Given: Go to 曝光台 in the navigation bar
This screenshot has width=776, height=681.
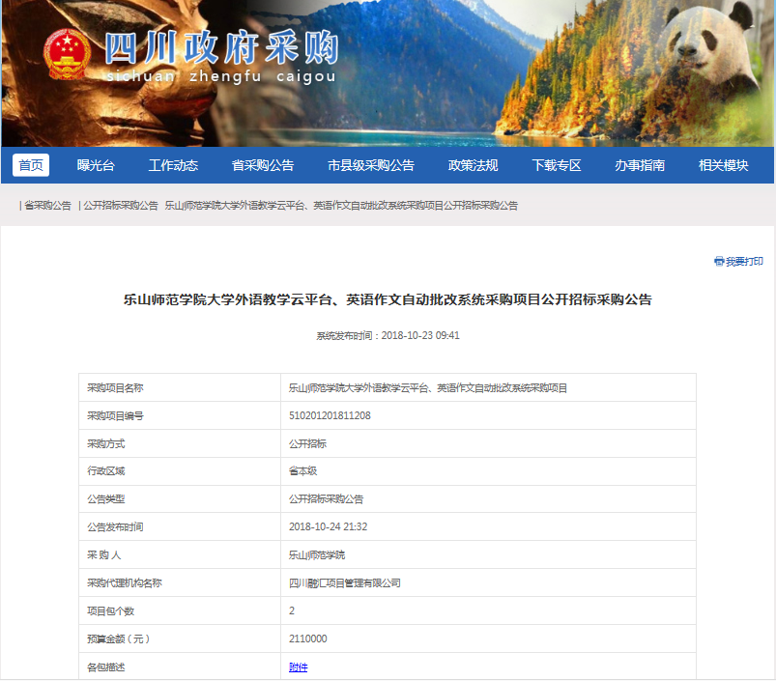Looking at the screenshot, I should click(96, 165).
